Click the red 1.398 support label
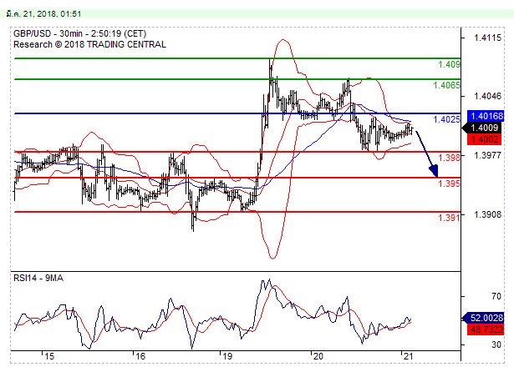 click(x=449, y=158)
